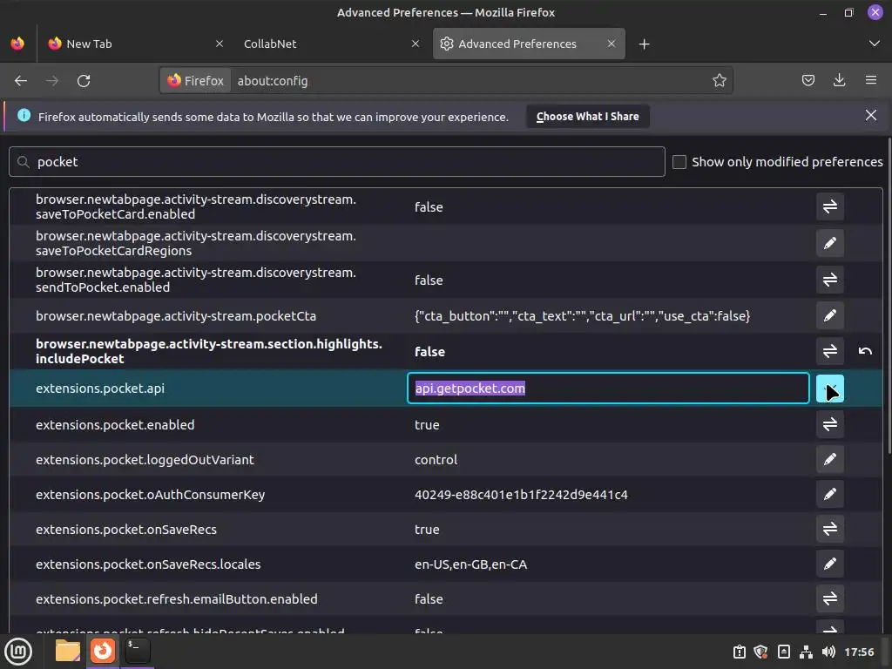Check Show only modified preferences
Image resolution: width=892 pixels, height=669 pixels.
[x=679, y=162]
